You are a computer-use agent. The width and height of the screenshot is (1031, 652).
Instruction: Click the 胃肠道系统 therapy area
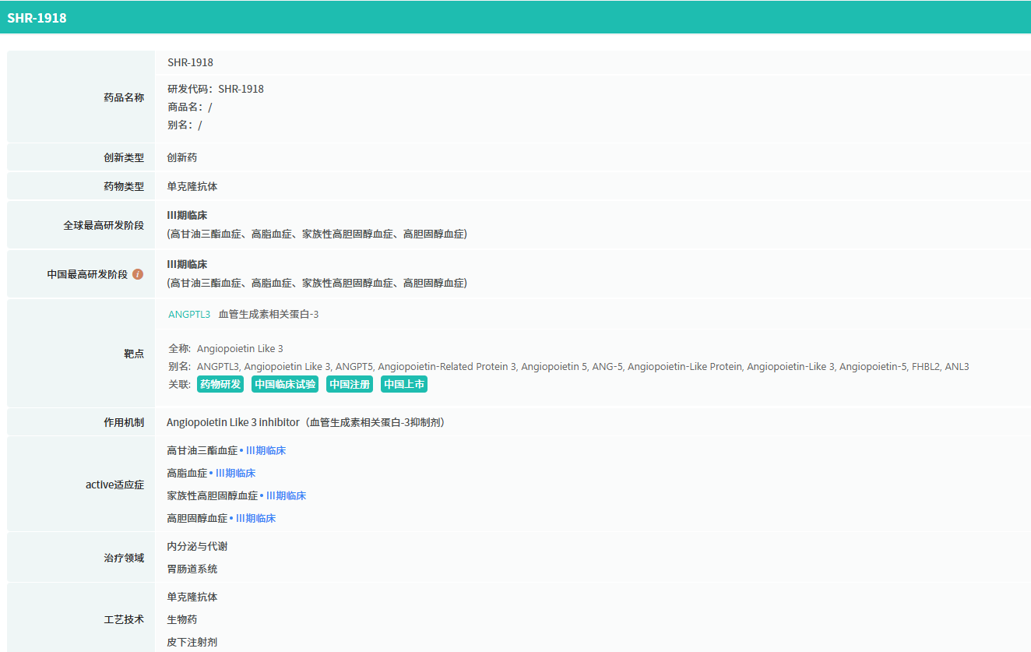[192, 569]
